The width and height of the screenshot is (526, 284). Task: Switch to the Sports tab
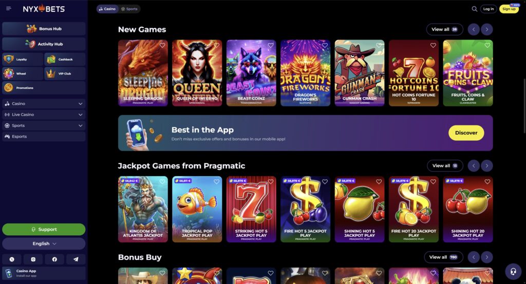click(129, 9)
